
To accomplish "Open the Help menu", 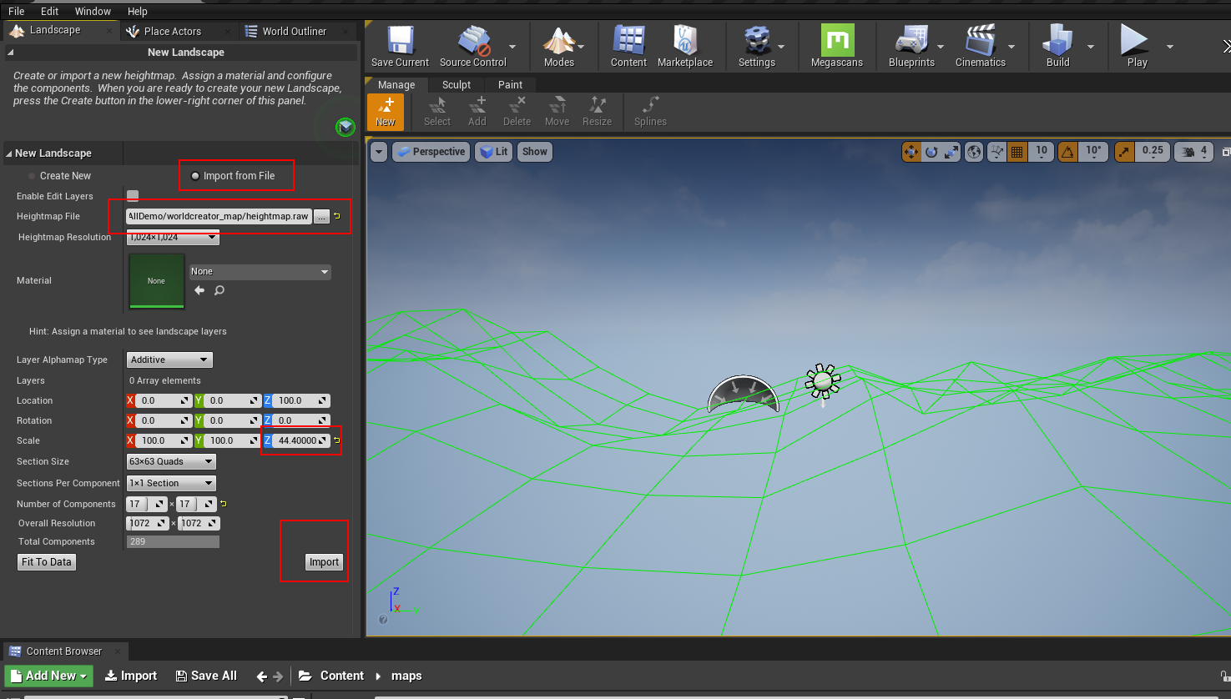I will tap(138, 11).
